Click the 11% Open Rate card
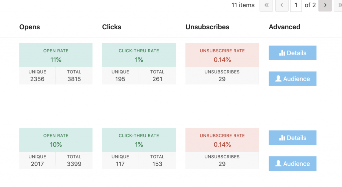 point(56,55)
